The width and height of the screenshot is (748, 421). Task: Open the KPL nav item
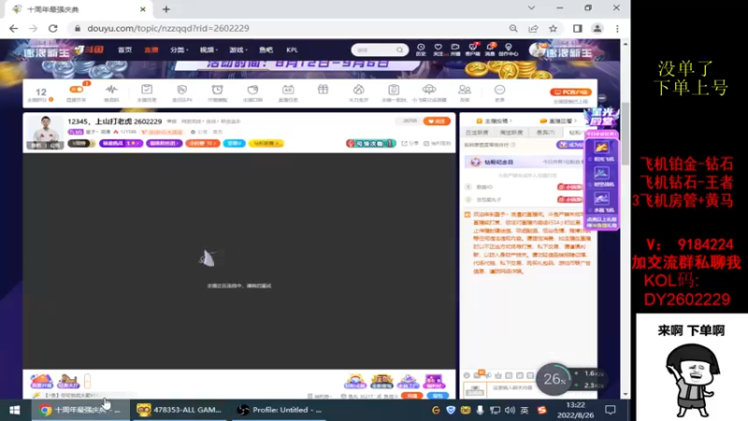[292, 50]
